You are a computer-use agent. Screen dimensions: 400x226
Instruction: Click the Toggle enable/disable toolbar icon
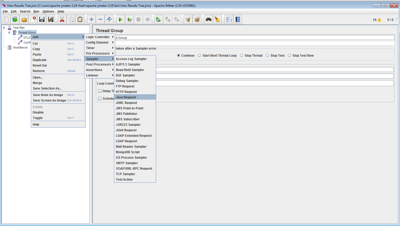pos(109,19)
